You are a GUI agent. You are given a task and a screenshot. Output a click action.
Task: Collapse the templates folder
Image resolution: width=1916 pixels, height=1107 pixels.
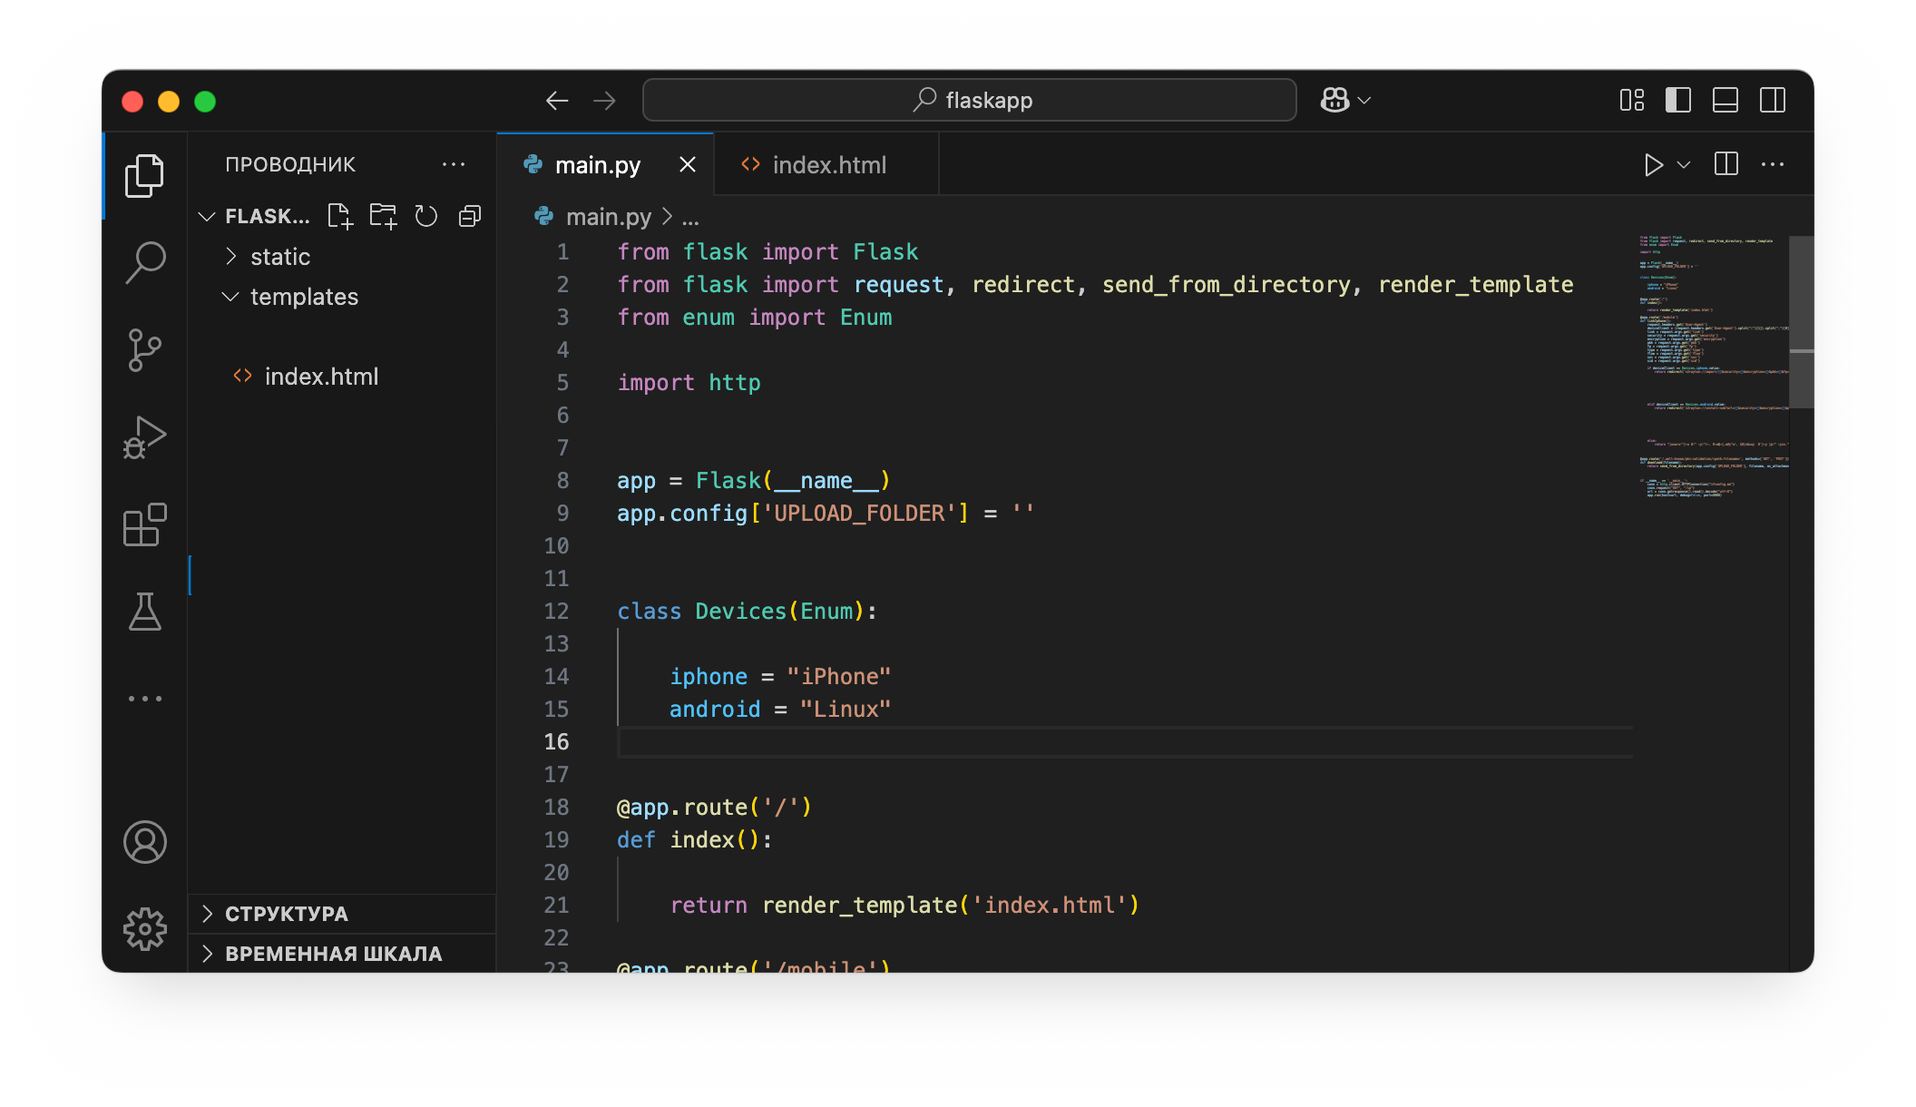[303, 297]
